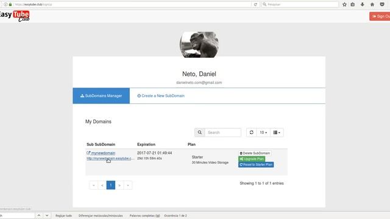This screenshot has height=219, width=390.
Task: Sort by Sub SubDomain column header
Action: click(101, 145)
